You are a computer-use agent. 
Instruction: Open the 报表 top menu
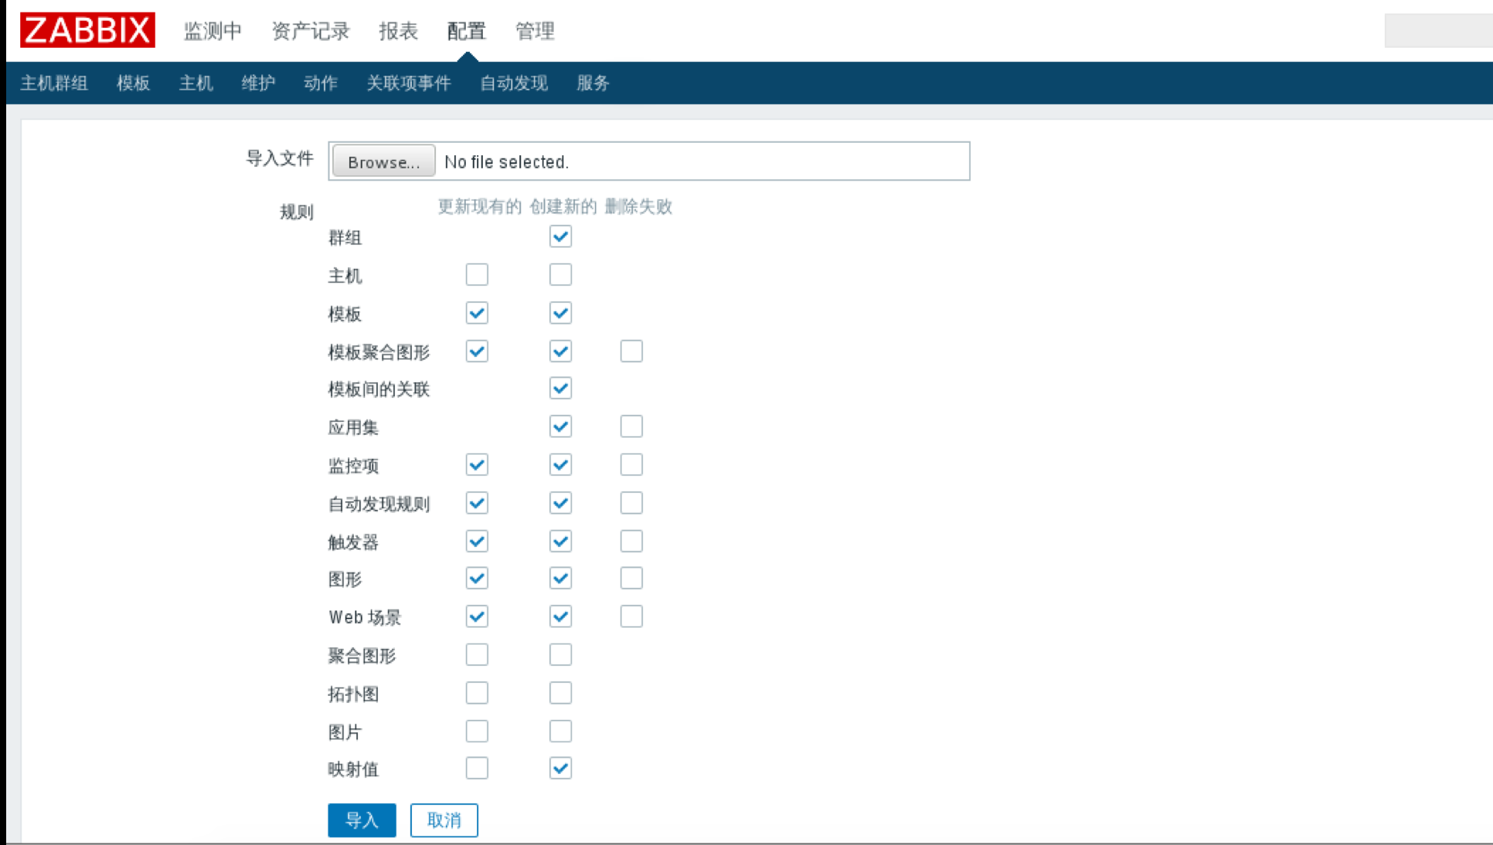(398, 31)
